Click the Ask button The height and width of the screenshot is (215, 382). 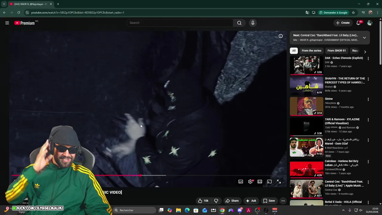click(251, 201)
